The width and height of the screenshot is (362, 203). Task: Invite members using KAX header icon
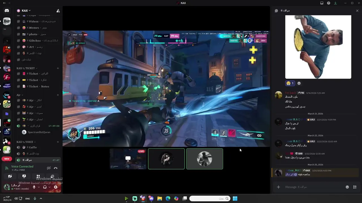[58, 11]
